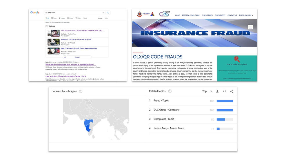Show help for Interest by subregion
286x161 pixels.
pos(81,91)
